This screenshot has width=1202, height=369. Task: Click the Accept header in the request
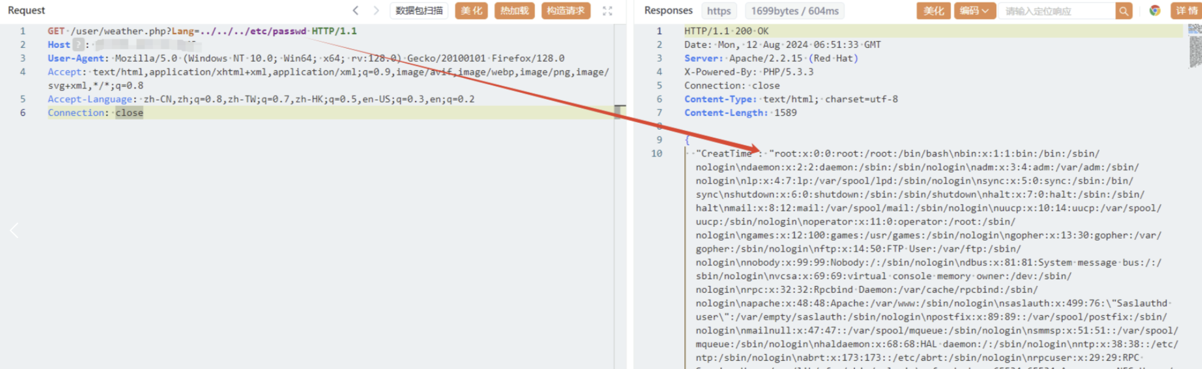coord(328,79)
